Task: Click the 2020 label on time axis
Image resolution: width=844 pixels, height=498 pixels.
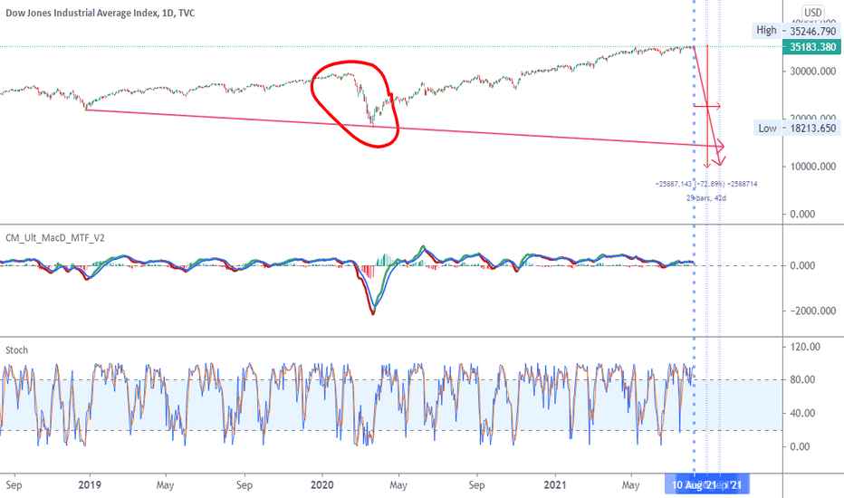Action: pyautogui.click(x=321, y=485)
